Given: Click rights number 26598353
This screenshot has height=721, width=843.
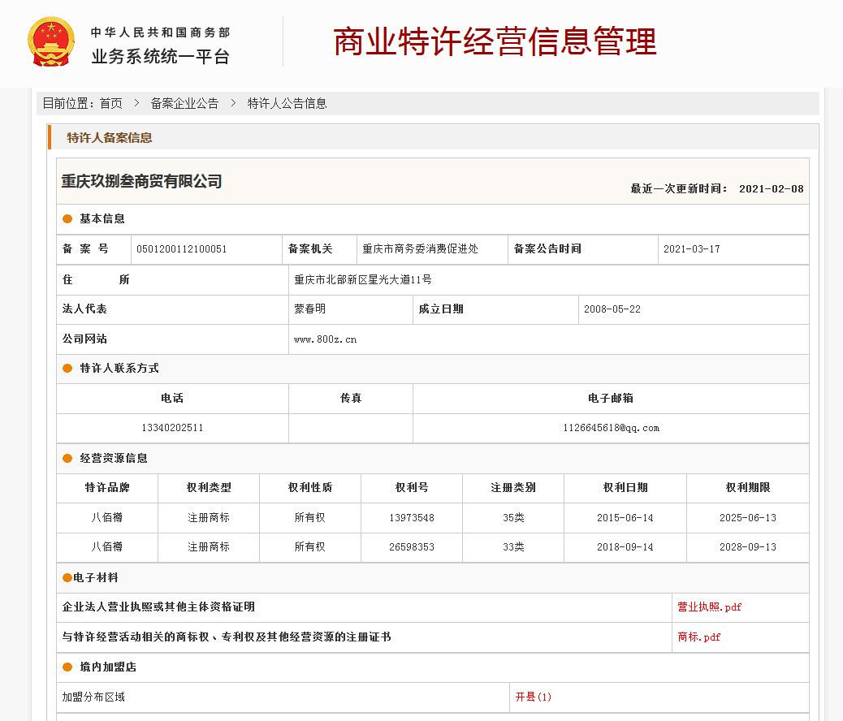Looking at the screenshot, I should pyautogui.click(x=412, y=547).
